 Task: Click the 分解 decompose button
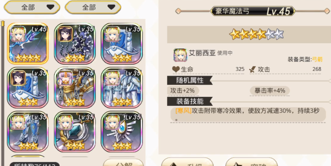pyautogui.click(x=123, y=162)
